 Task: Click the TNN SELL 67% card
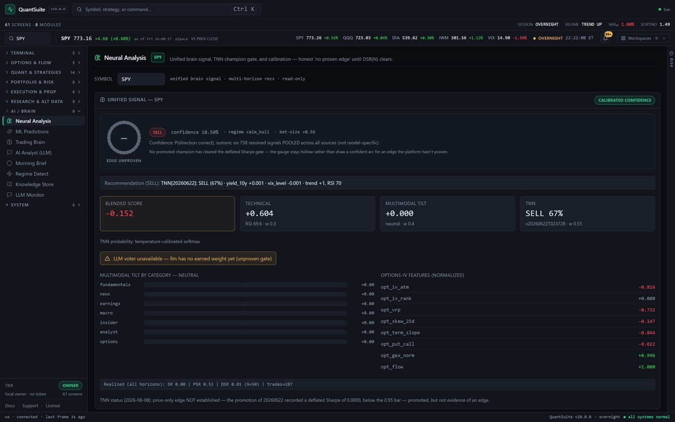(x=587, y=214)
